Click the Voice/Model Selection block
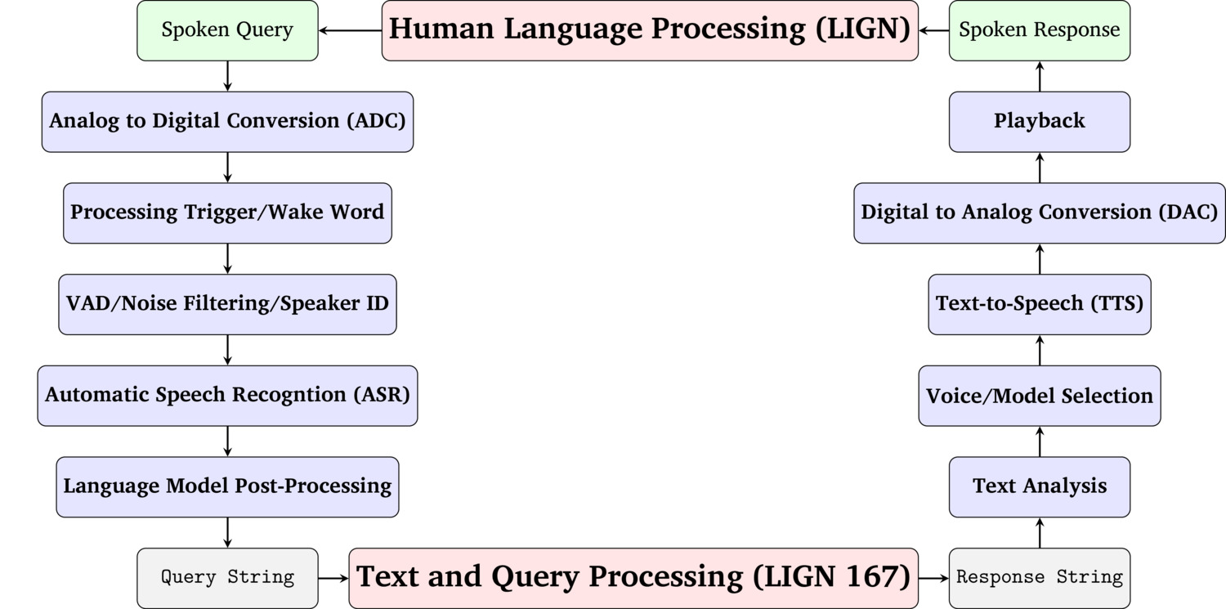 coord(1039,396)
